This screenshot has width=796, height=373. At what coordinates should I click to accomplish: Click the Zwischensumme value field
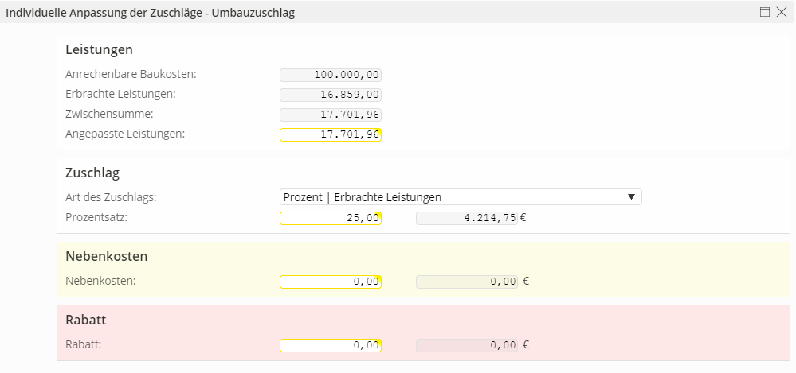tap(331, 115)
